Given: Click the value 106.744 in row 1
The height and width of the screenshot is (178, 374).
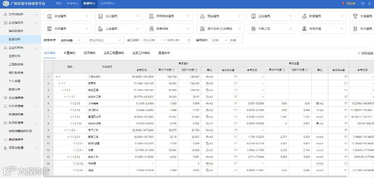Looking at the screenshot, I should coord(172,77).
